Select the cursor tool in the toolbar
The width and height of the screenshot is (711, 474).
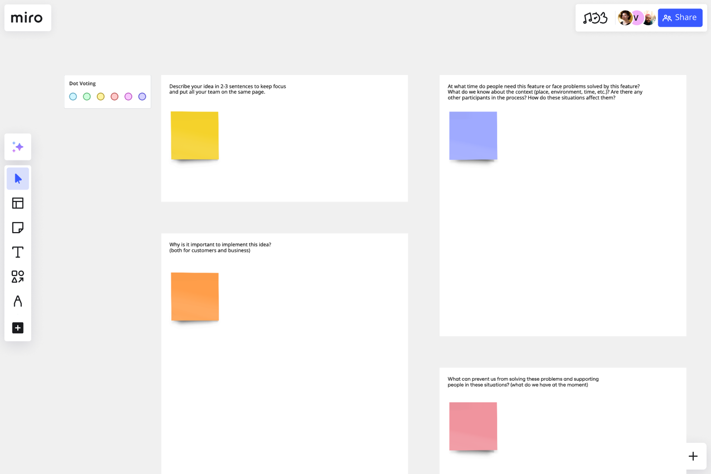[x=18, y=178]
